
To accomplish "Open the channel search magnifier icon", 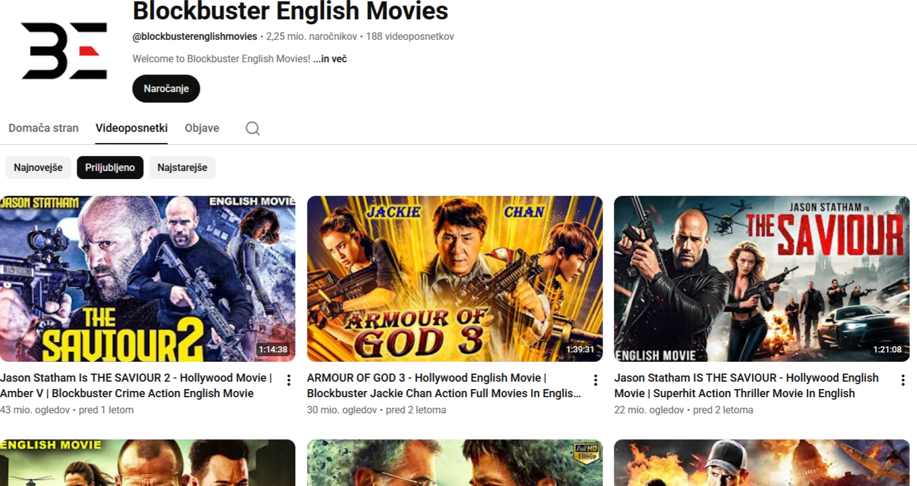I will click(x=253, y=128).
